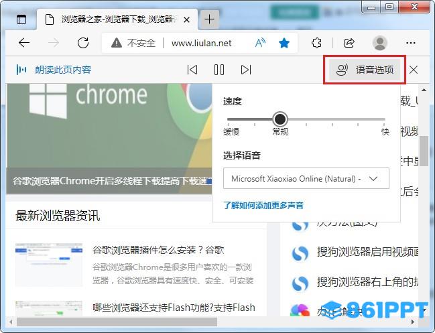Click the vertical scrollbar up arrow
This screenshot has height=333, width=435.
424,90
